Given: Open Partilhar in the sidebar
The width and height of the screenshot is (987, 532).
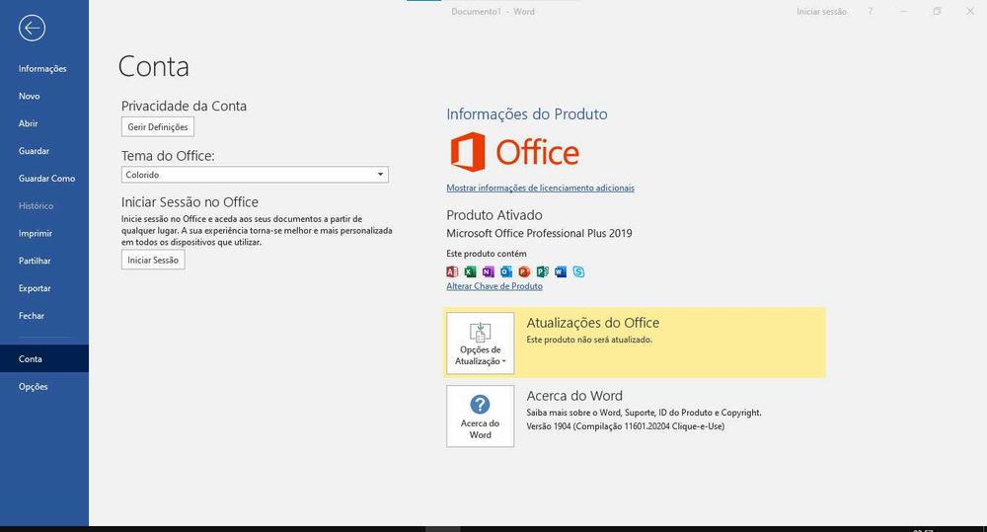Looking at the screenshot, I should point(44,261).
